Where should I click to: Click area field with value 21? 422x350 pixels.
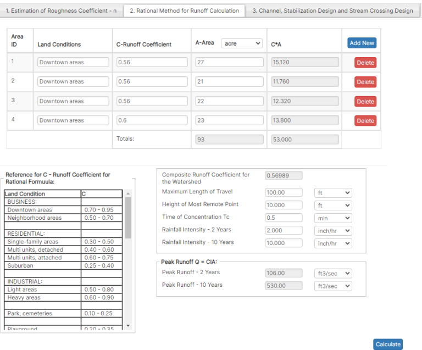(x=229, y=81)
